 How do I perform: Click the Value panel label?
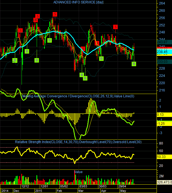click(78, 172)
